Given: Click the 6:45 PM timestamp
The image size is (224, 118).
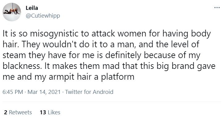Looking at the screenshot, I should pyautogui.click(x=13, y=92).
